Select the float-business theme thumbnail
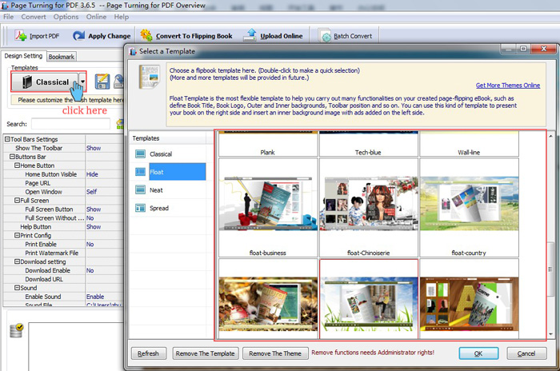This screenshot has height=371, width=560. click(268, 207)
